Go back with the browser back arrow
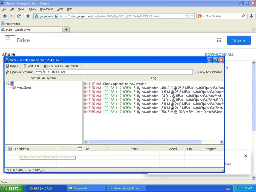This screenshot has height=192, width=256. (5, 16)
